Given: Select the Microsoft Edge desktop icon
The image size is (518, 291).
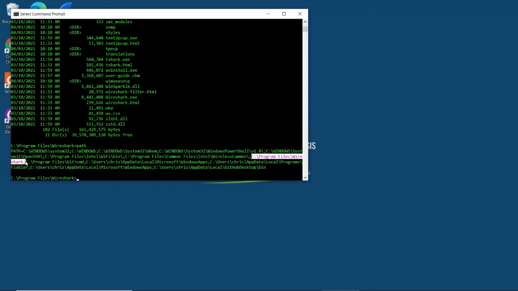Looking at the screenshot, I should (x=38, y=6).
